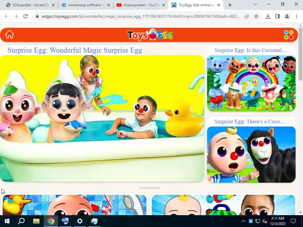Screen dimensions: 303x227
Task: Open Settings gear on taskbar
Action: coord(80,221)
